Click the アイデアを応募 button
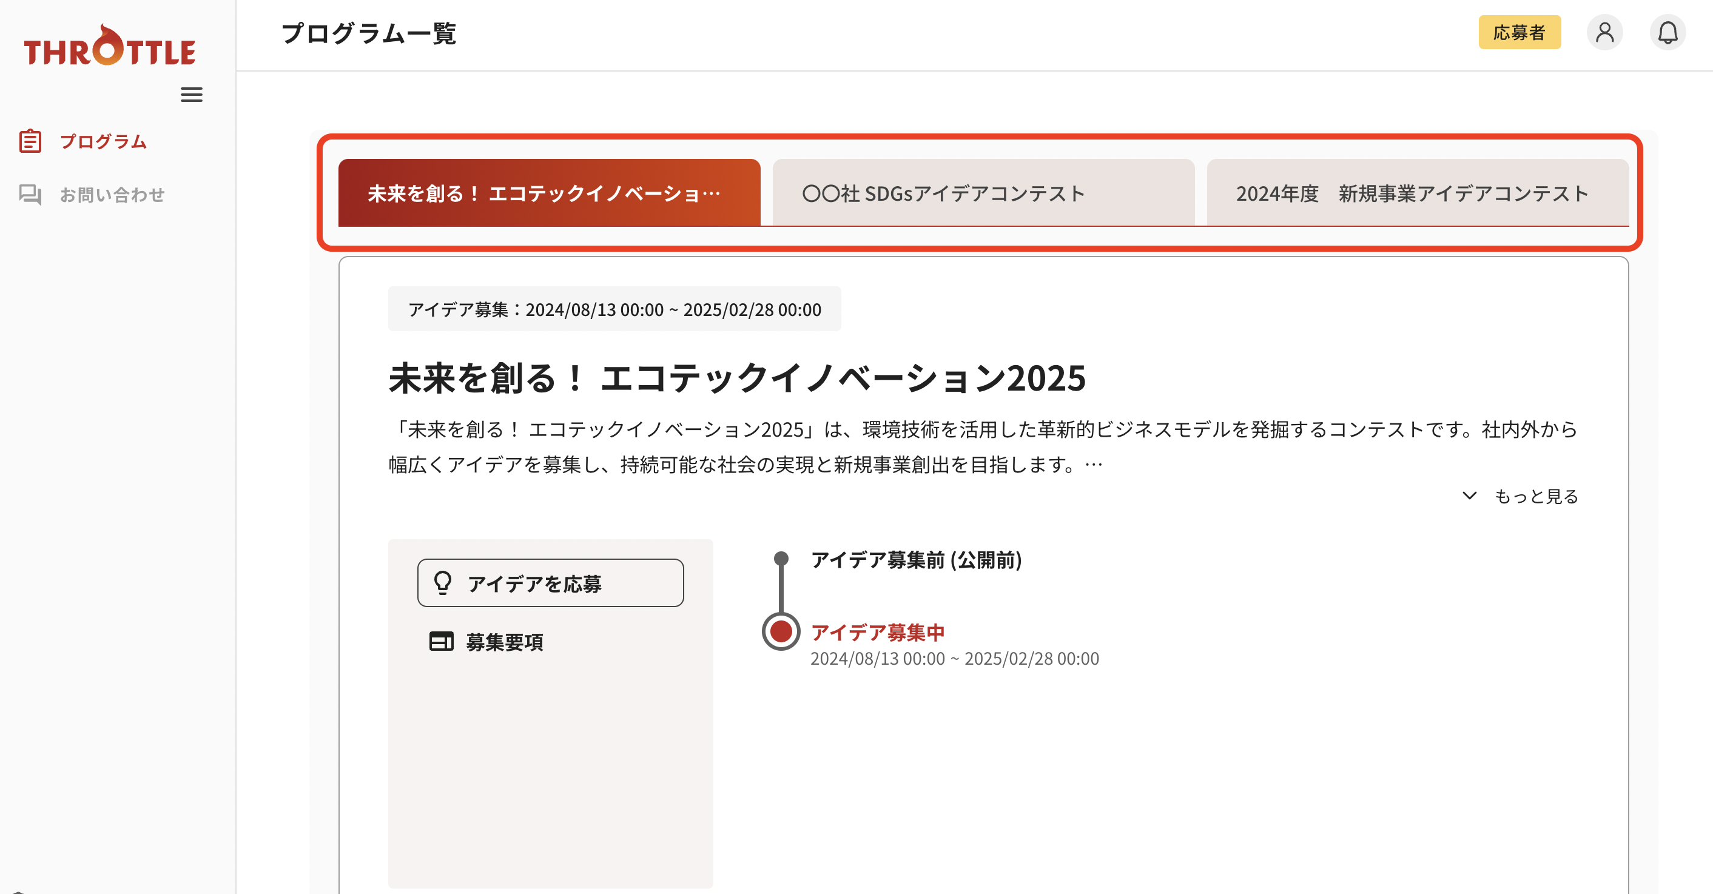 [x=551, y=583]
